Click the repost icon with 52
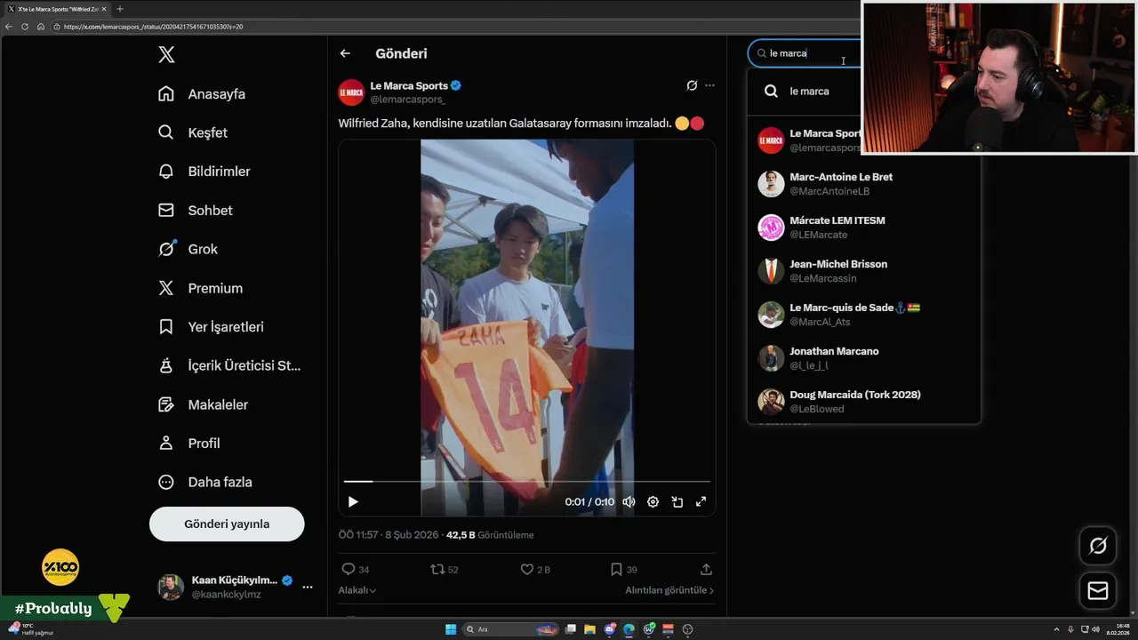1138x640 pixels. (x=437, y=569)
